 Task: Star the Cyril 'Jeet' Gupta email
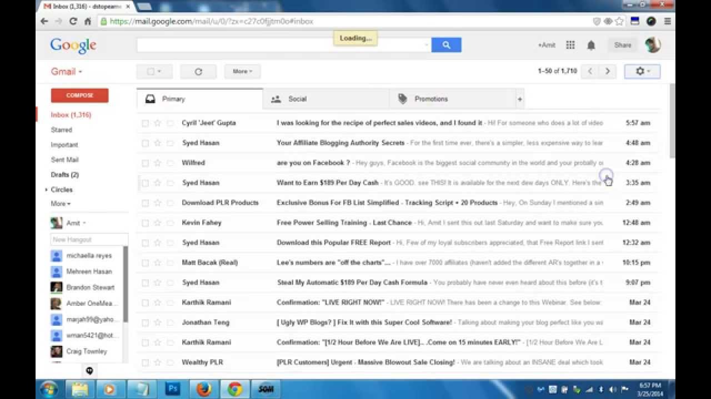(x=158, y=123)
